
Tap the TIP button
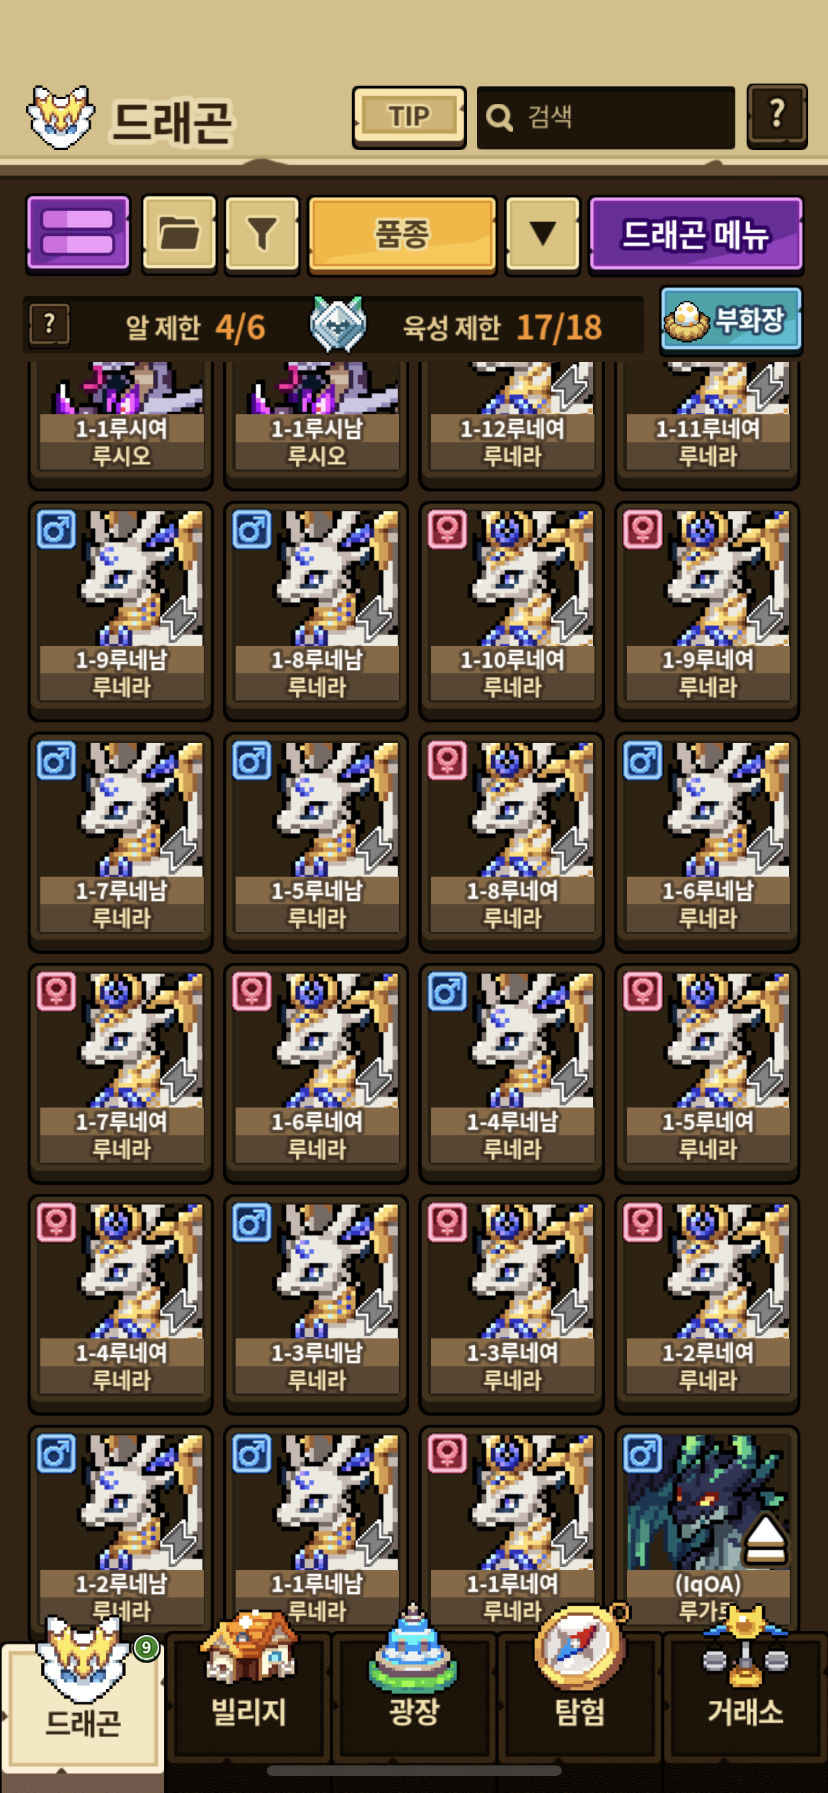click(409, 117)
